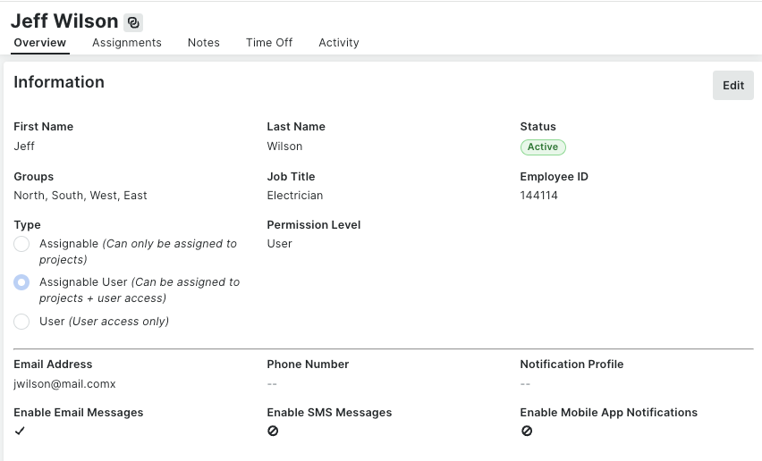Click the jwilson@mail.comx email address
Screen dimensions: 762x461
tap(64, 384)
